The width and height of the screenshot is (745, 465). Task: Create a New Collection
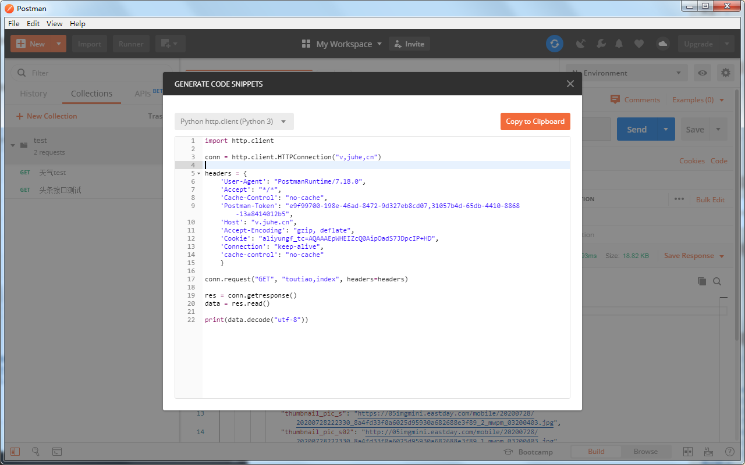(x=47, y=116)
